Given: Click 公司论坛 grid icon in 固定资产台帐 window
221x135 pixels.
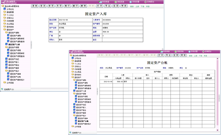Looking at the screenshot, I should (x=73, y=58).
